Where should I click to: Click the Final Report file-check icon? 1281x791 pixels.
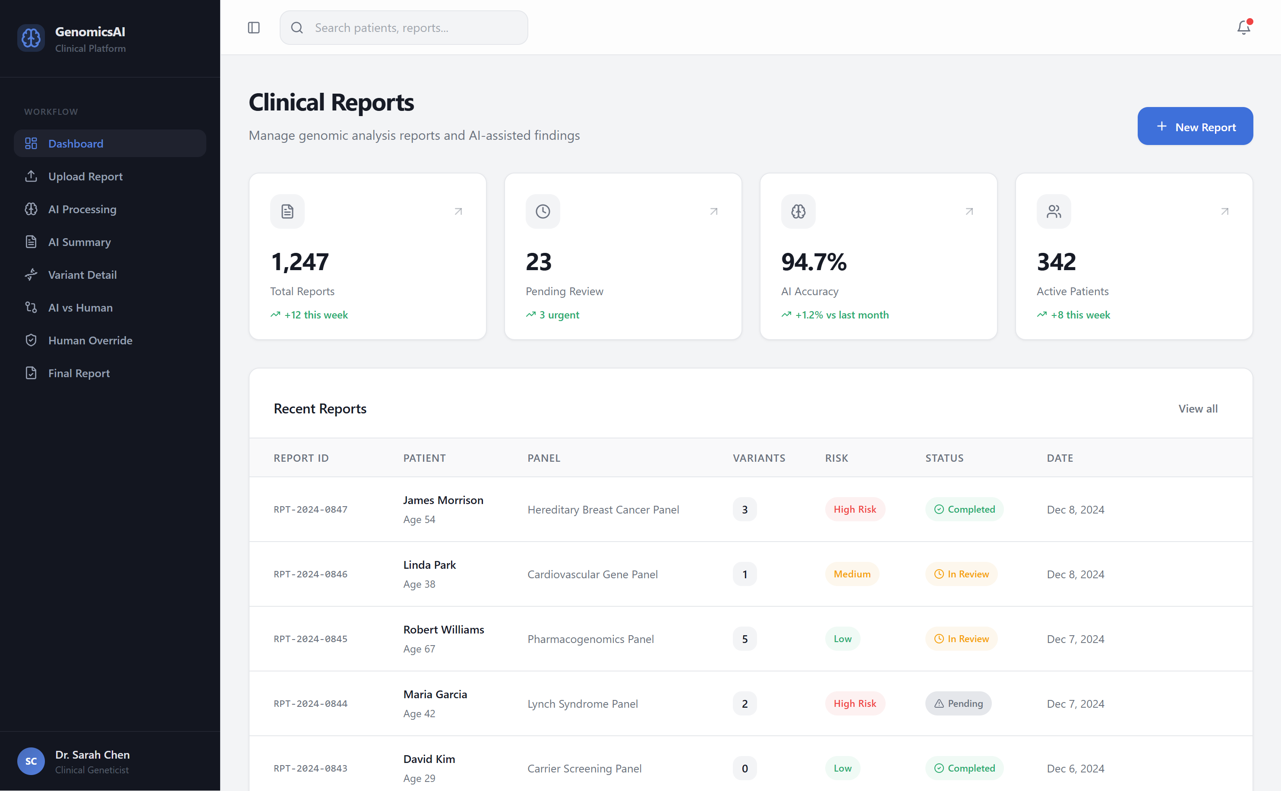(32, 373)
